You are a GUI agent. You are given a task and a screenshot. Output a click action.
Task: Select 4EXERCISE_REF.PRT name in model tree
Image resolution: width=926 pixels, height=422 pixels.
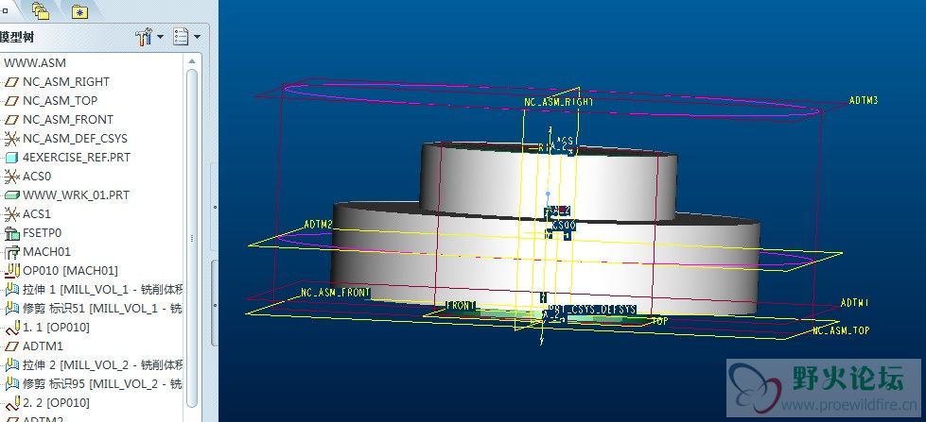(x=77, y=158)
